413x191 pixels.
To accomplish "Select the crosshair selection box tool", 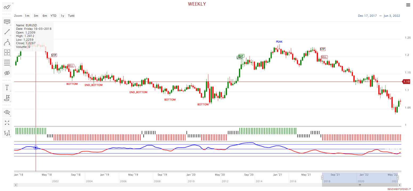I will tap(7, 53).
